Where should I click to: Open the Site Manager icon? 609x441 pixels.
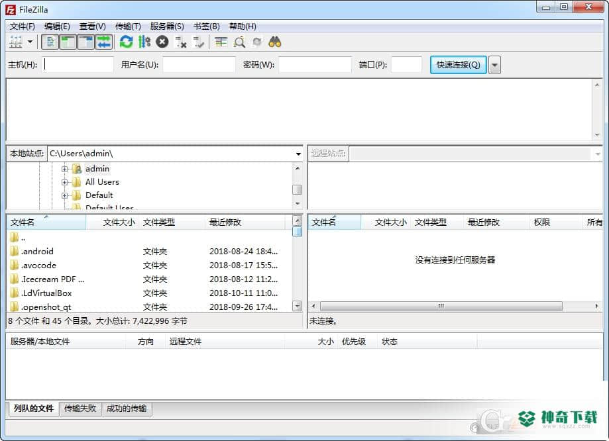(x=16, y=42)
